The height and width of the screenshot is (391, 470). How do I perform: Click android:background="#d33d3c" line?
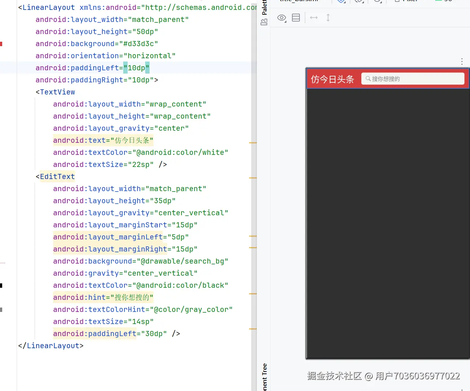[x=97, y=44]
